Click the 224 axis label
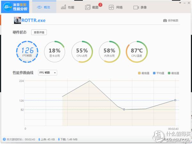 pyautogui.click(x=21, y=81)
